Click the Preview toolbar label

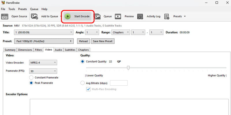click(129, 16)
